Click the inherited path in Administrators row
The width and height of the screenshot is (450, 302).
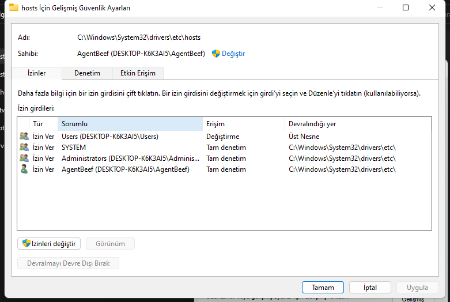pyautogui.click(x=342, y=158)
